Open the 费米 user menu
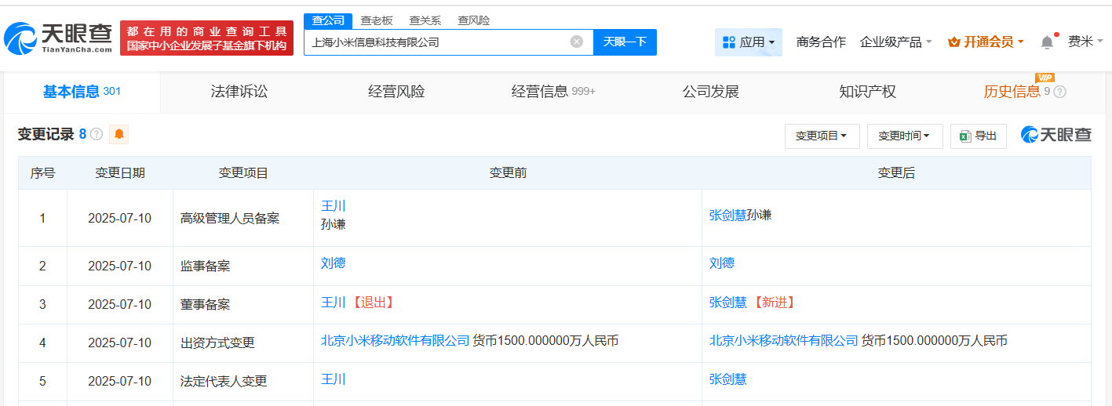This screenshot has height=406, width=1112. (1085, 42)
